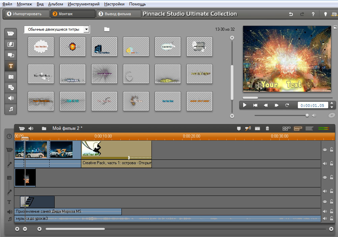Show the Sound effects album section

click(x=11, y=98)
